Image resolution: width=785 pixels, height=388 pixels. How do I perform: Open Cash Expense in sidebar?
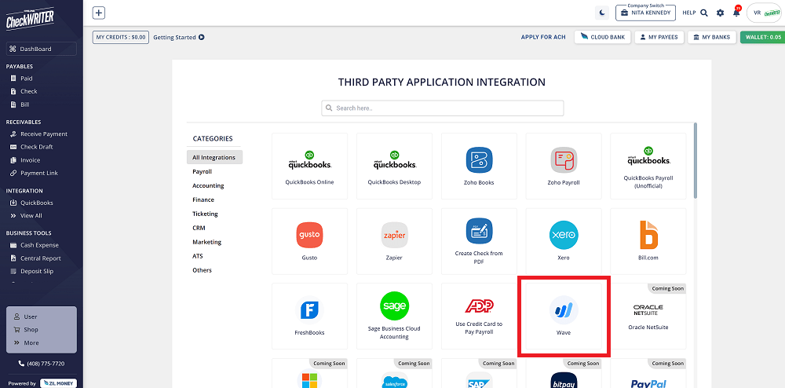(x=35, y=245)
